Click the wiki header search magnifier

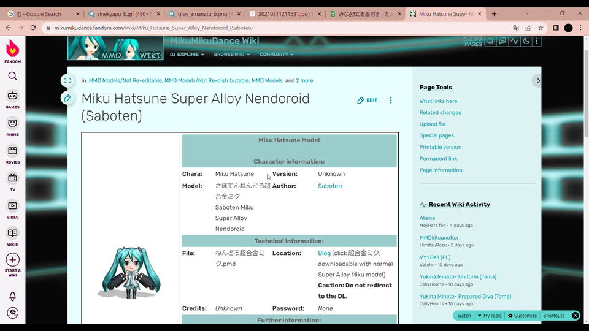pyautogui.click(x=490, y=41)
